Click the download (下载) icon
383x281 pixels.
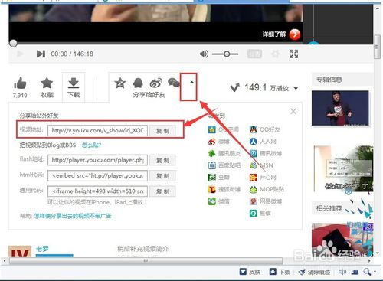point(74,83)
